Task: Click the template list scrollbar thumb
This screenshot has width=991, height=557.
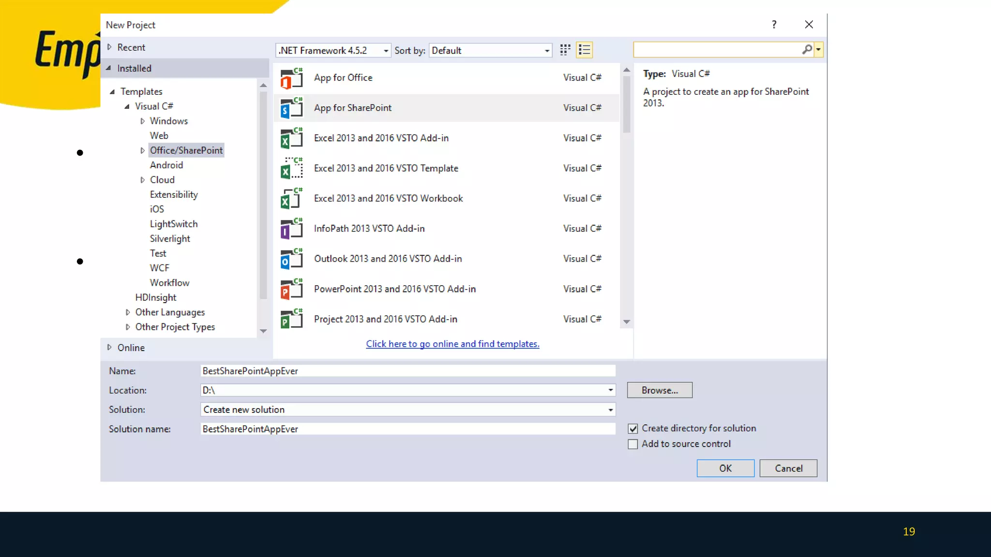Action: [627, 104]
